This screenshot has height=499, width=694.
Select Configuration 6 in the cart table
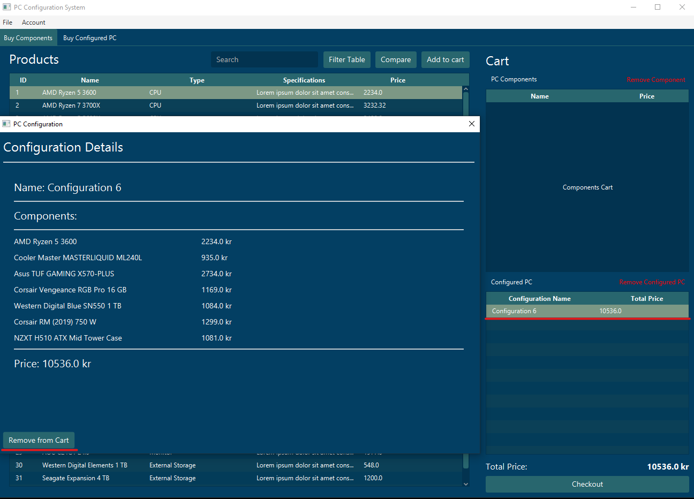[x=587, y=311]
